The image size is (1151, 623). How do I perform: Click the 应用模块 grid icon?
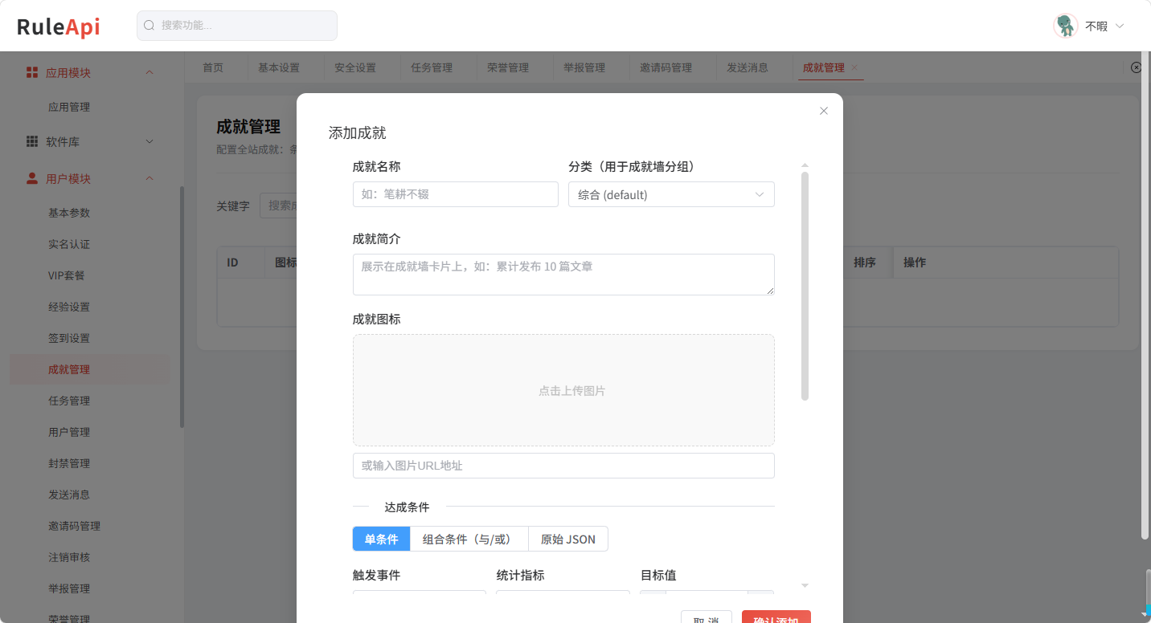pyautogui.click(x=32, y=72)
